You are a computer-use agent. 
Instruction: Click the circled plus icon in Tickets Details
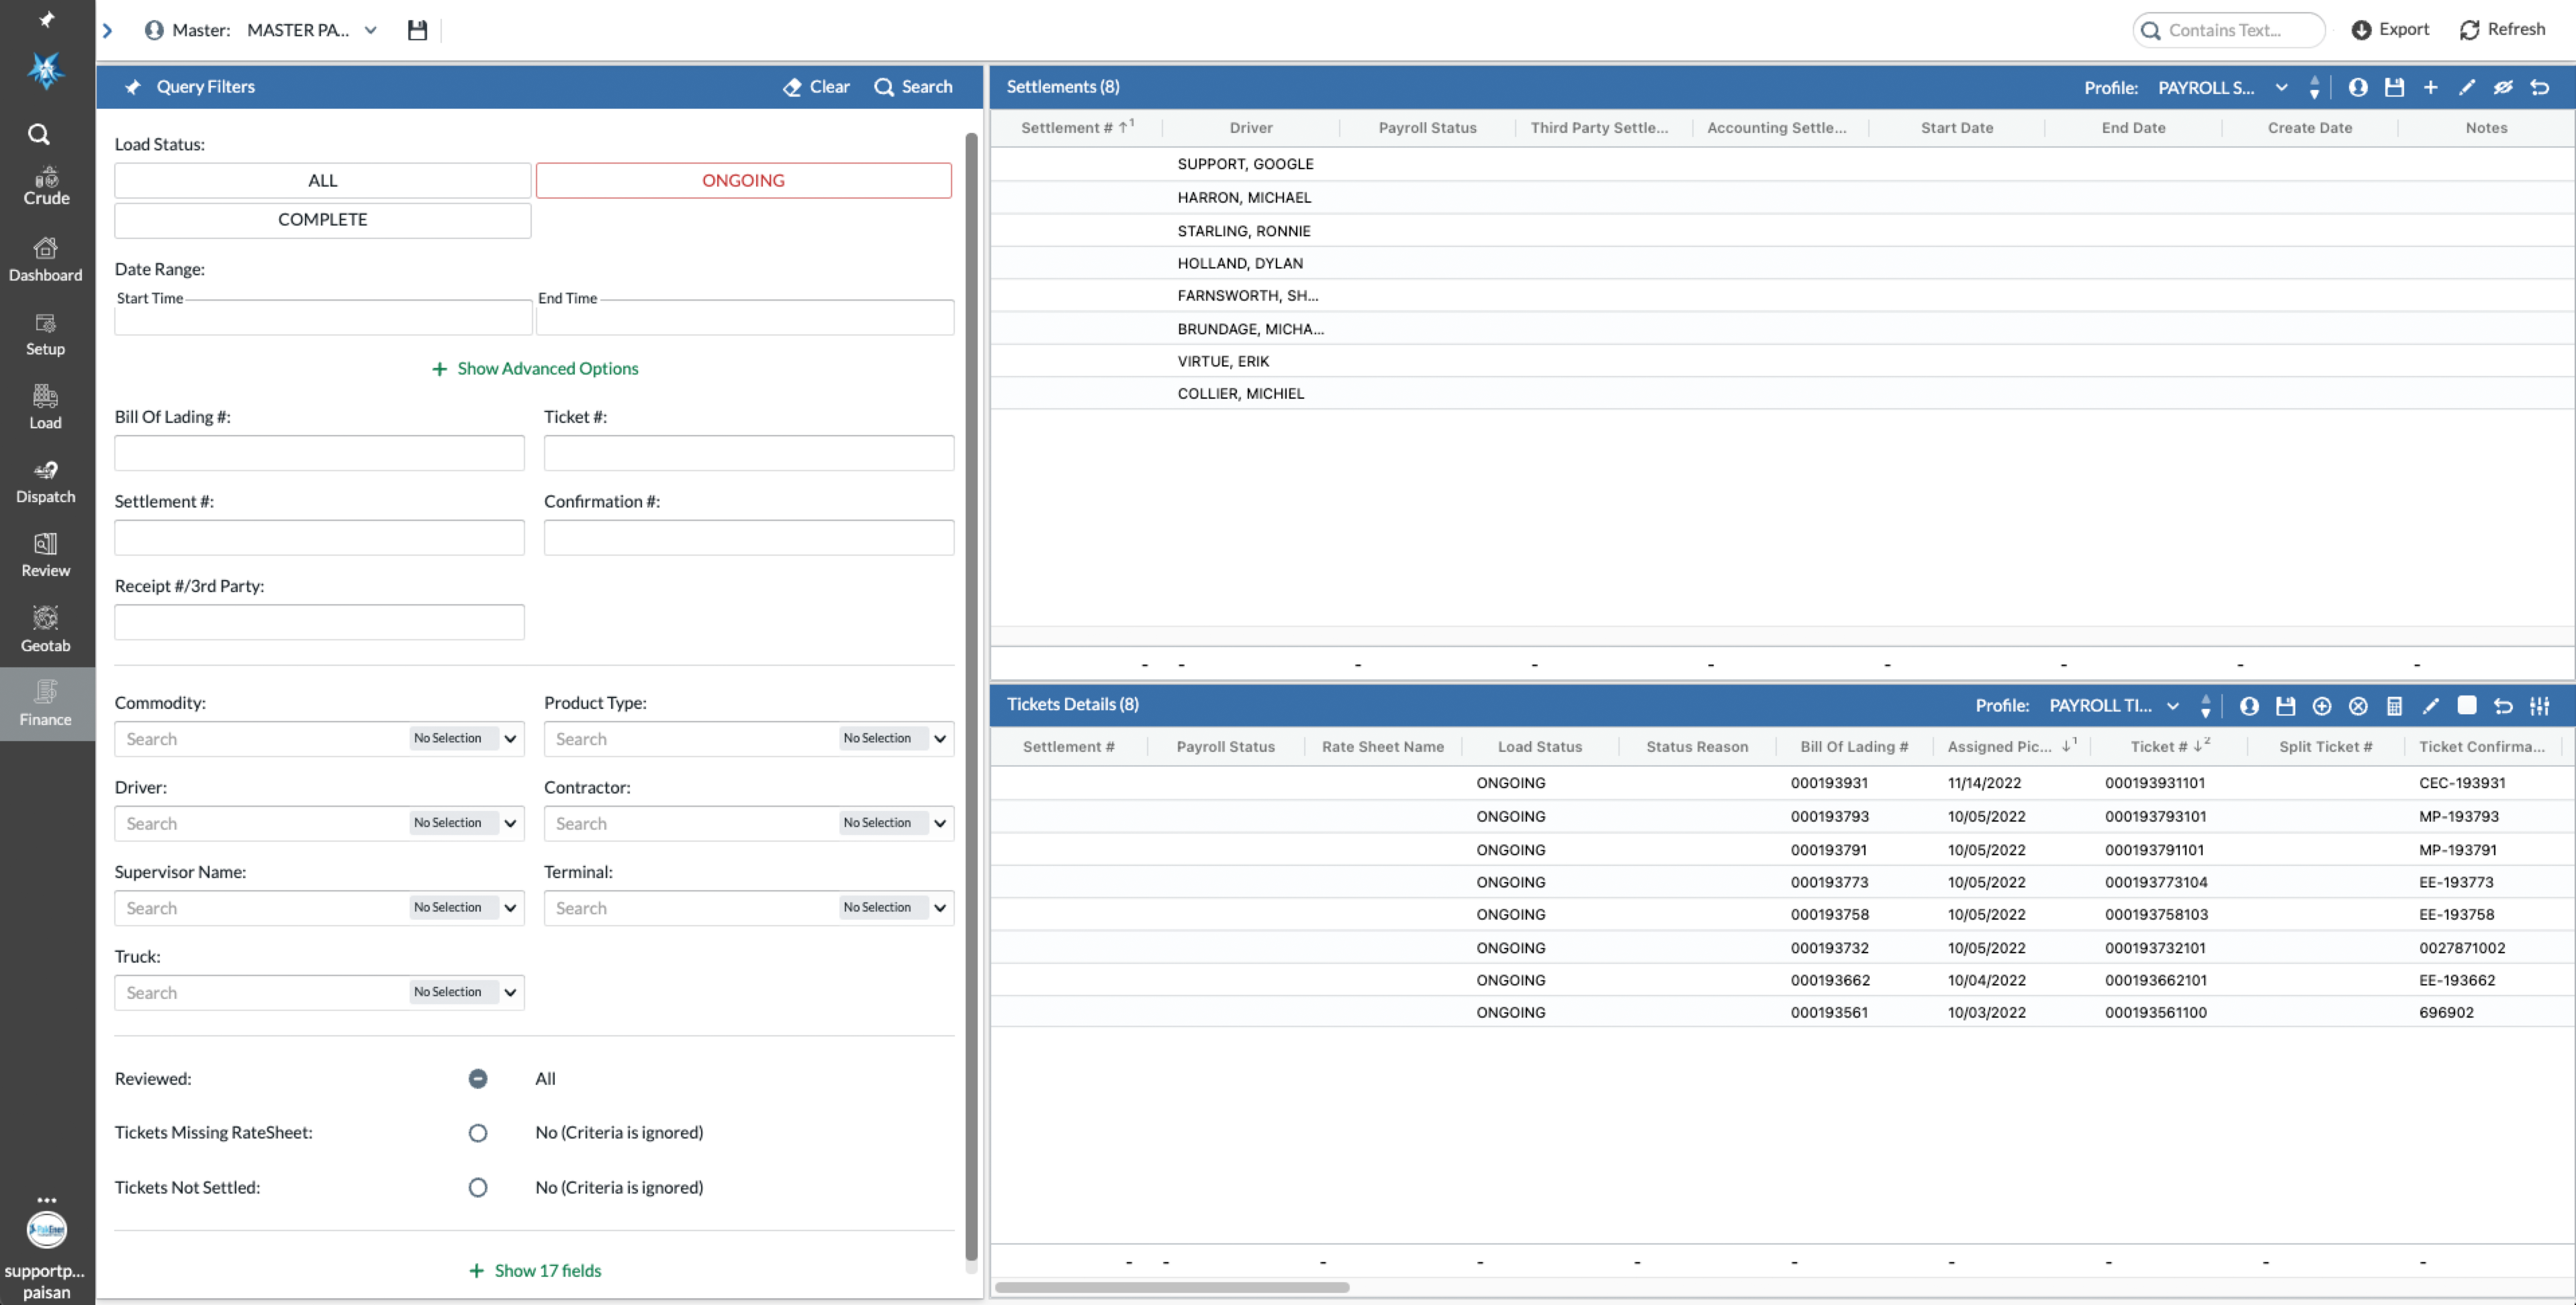coord(2321,706)
